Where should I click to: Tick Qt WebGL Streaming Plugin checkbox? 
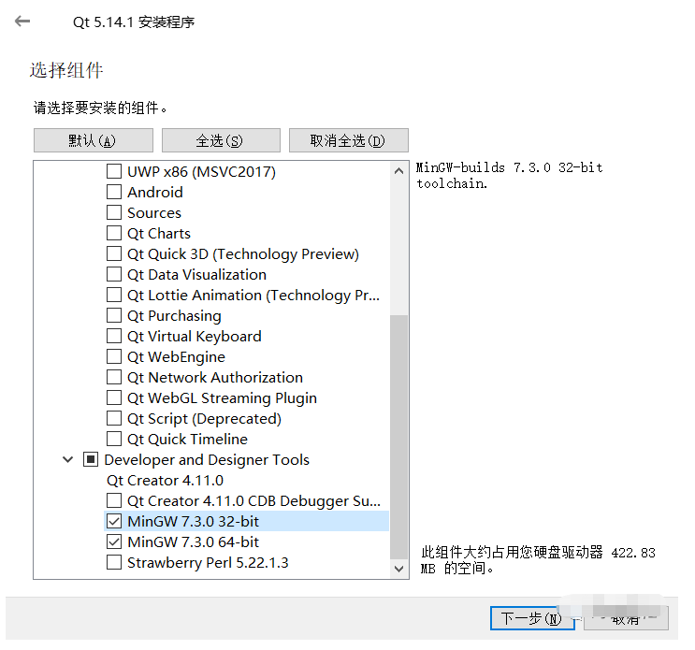point(114,397)
